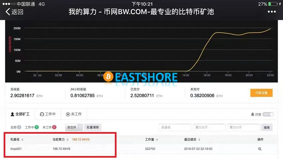This screenshot has height=159, width=283.
Task: Click the page title 我的算力
Action: click(83, 12)
